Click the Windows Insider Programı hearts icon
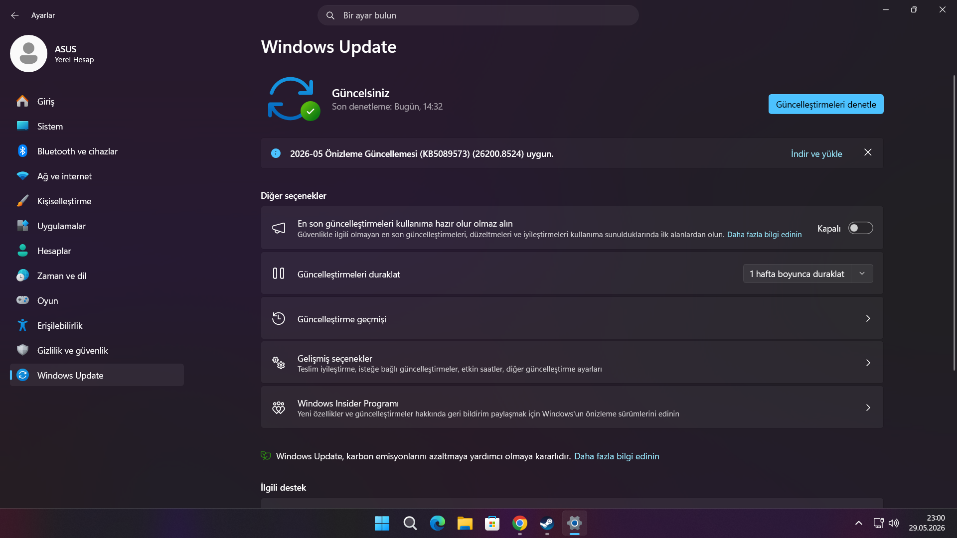The height and width of the screenshot is (538, 957). pyautogui.click(x=279, y=407)
